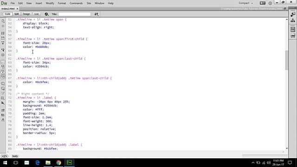
Task: Click the tag selector code icon
Action: (4, 156)
